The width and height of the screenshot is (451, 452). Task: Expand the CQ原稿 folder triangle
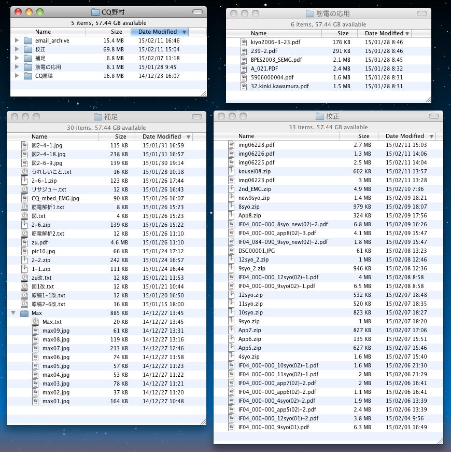[x=17, y=76]
